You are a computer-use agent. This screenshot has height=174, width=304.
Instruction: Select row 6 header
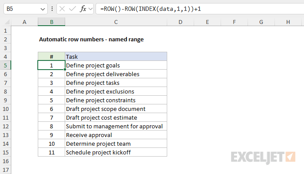[x=5, y=74]
